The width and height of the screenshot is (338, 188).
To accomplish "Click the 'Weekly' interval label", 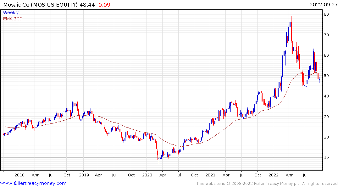I will click(11, 13).
